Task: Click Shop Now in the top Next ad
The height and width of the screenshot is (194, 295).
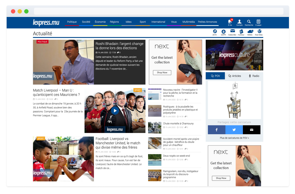Action: 162,72
